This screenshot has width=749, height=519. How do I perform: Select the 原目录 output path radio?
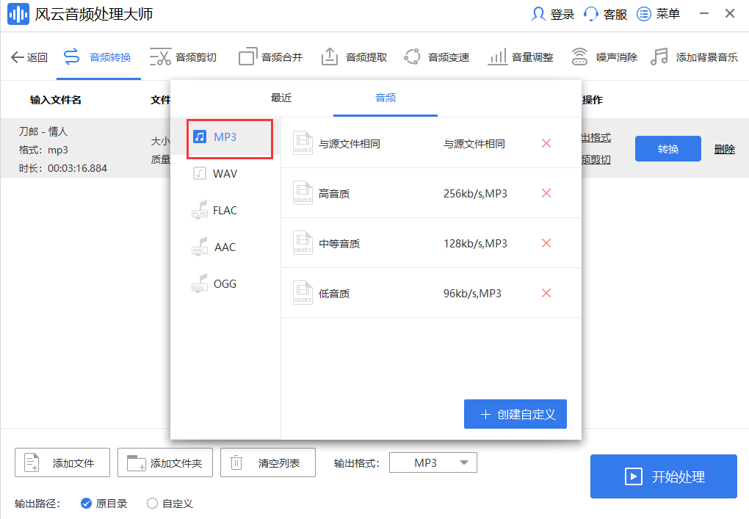pyautogui.click(x=86, y=504)
